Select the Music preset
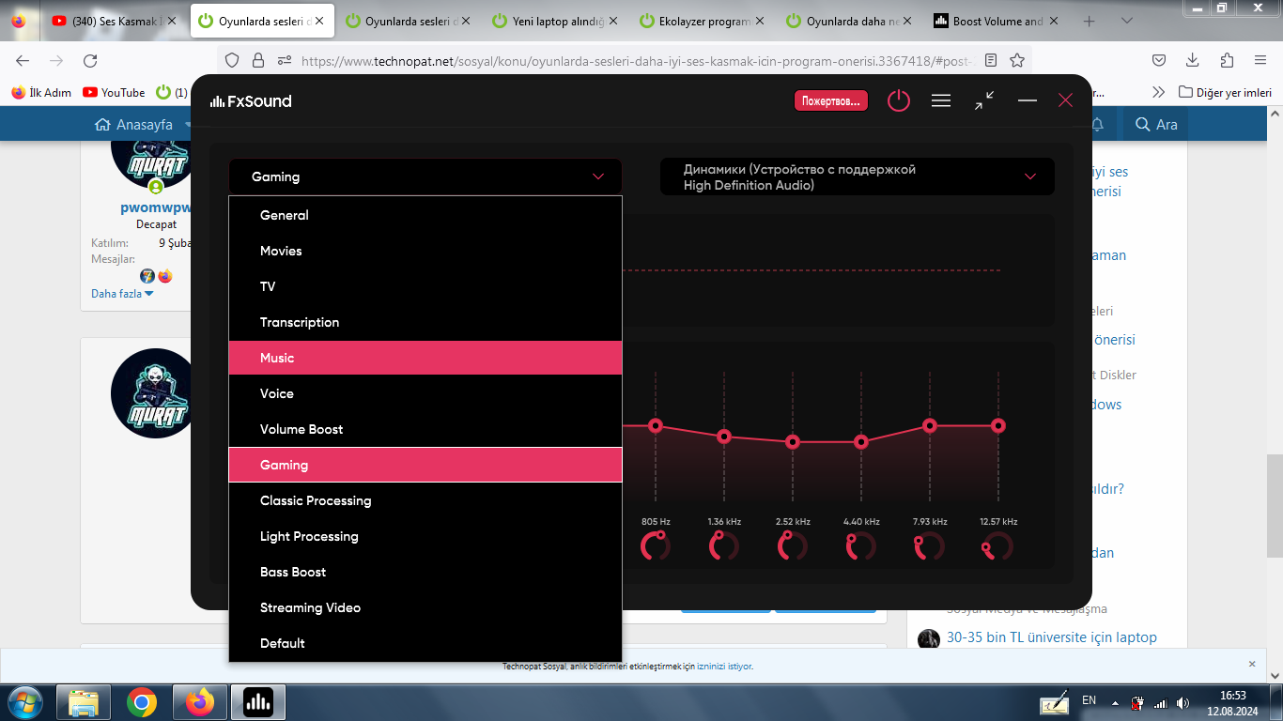Screen dimensions: 1283x721 point(425,358)
